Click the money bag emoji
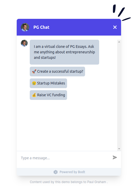Image resolution: width=137 pixels, height=193 pixels. (x=34, y=95)
